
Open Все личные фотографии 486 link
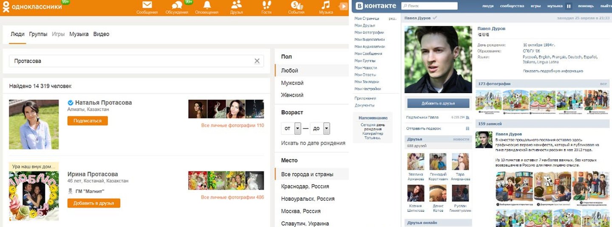(x=232, y=197)
